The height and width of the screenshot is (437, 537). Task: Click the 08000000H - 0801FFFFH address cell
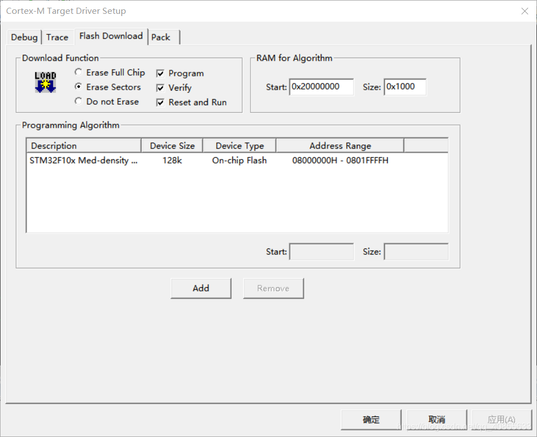tap(340, 160)
